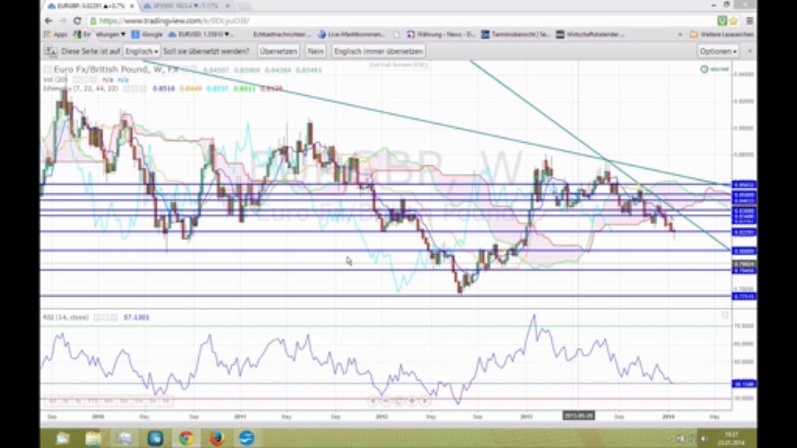Viewport: 797px width, 448px height.
Task: Expand the Englisch language dropdown
Action: click(x=141, y=51)
